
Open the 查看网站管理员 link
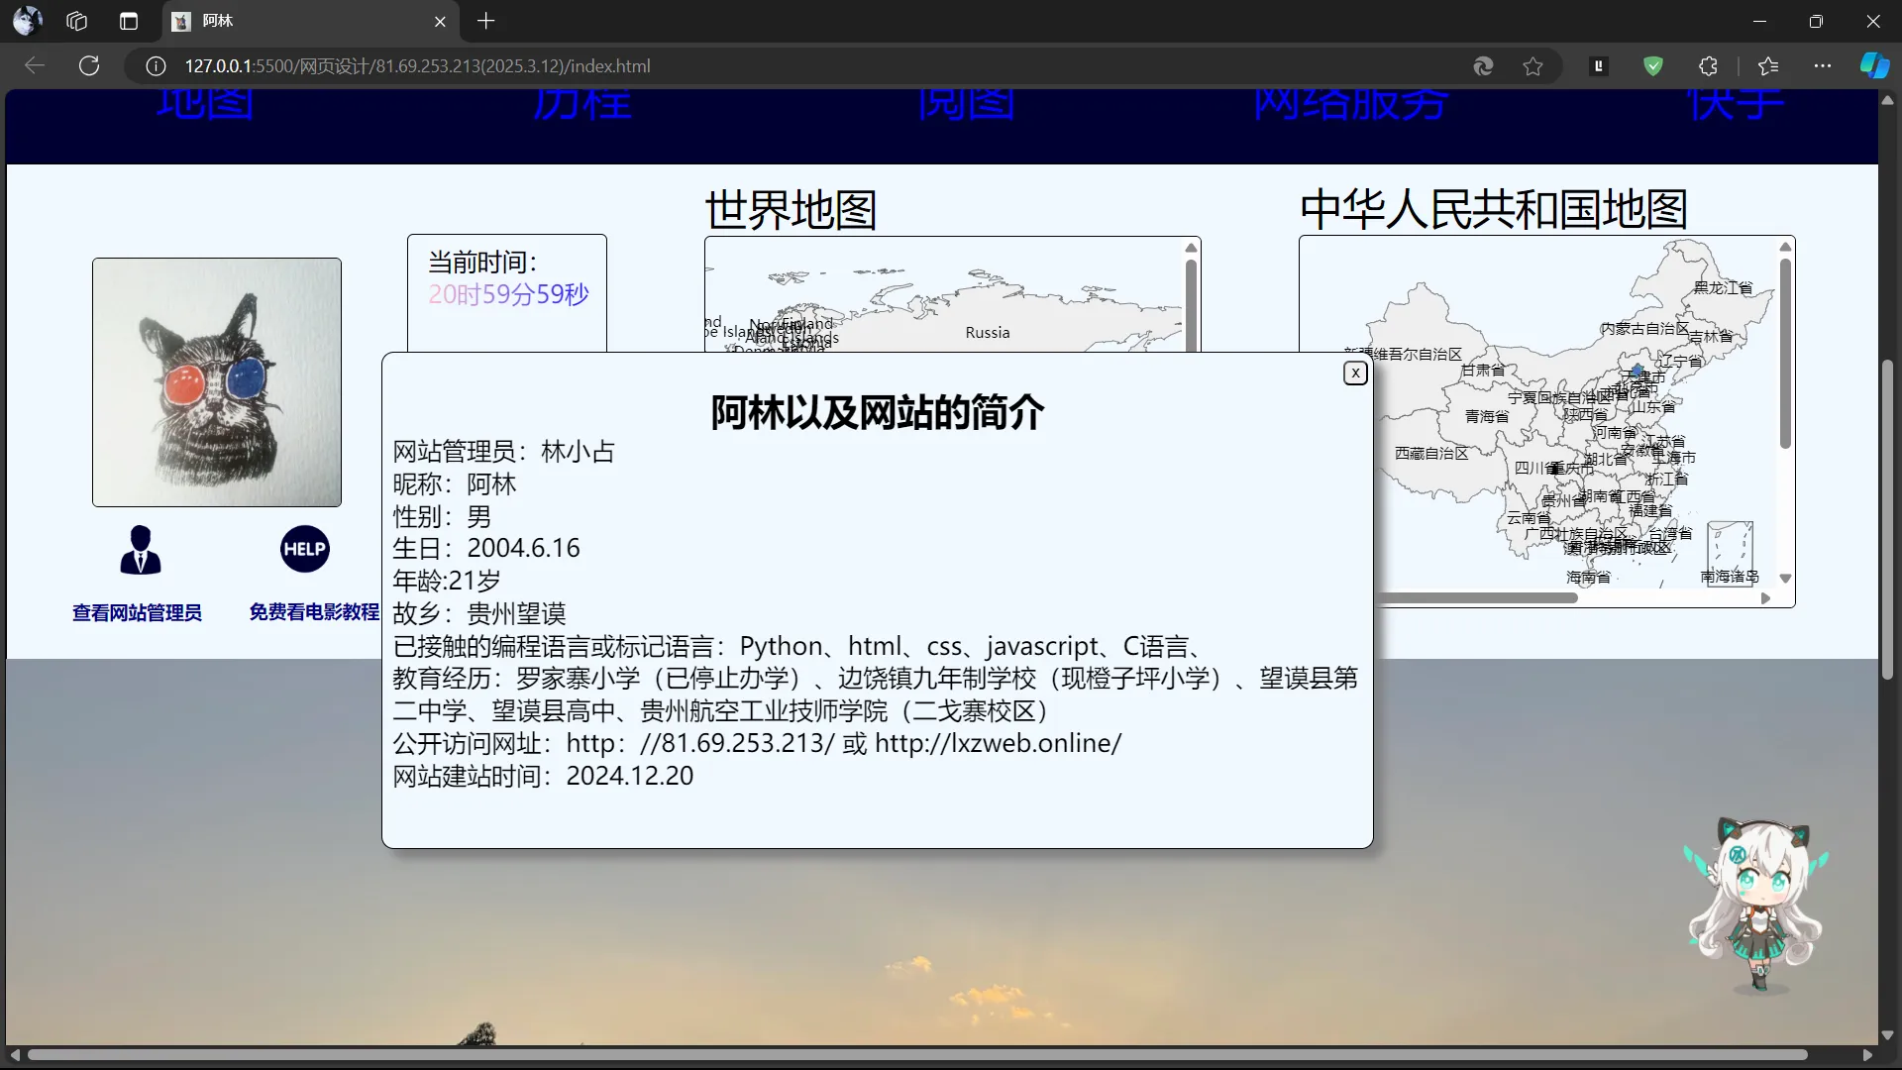pyautogui.click(x=137, y=613)
